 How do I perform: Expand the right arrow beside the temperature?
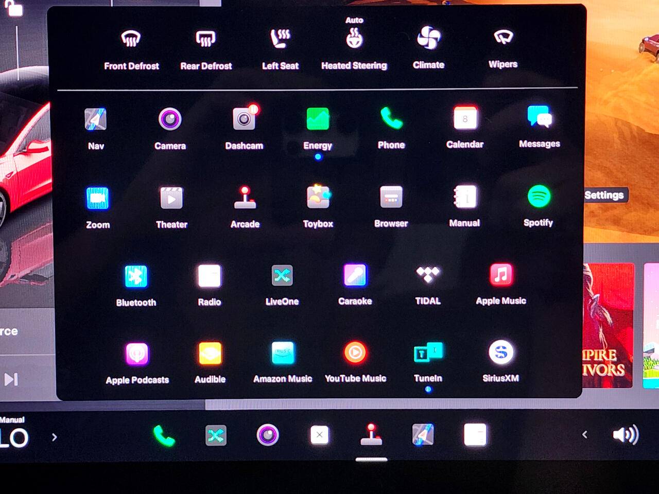point(54,437)
